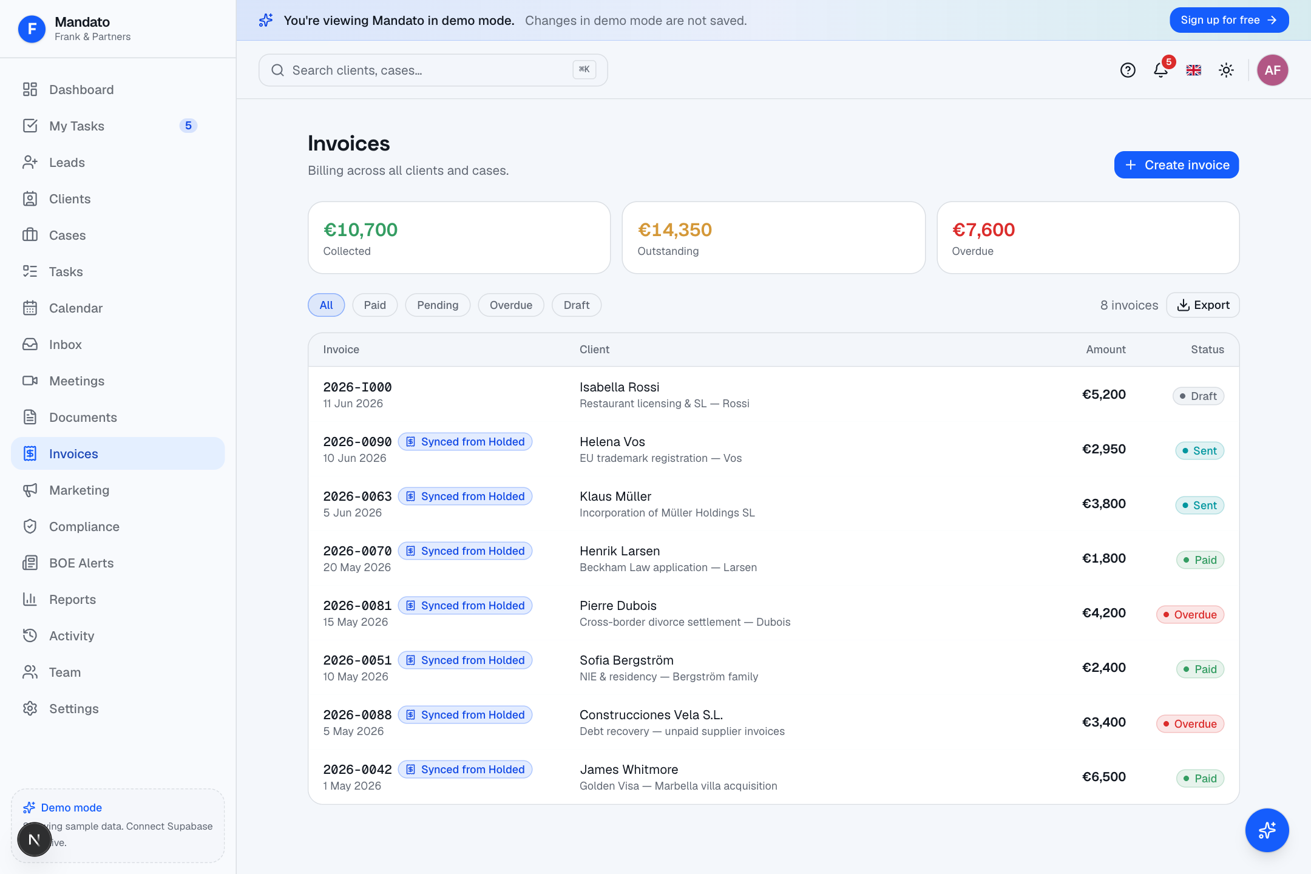Click the floating AI sparkle assistant button
The image size is (1311, 874).
tap(1267, 830)
